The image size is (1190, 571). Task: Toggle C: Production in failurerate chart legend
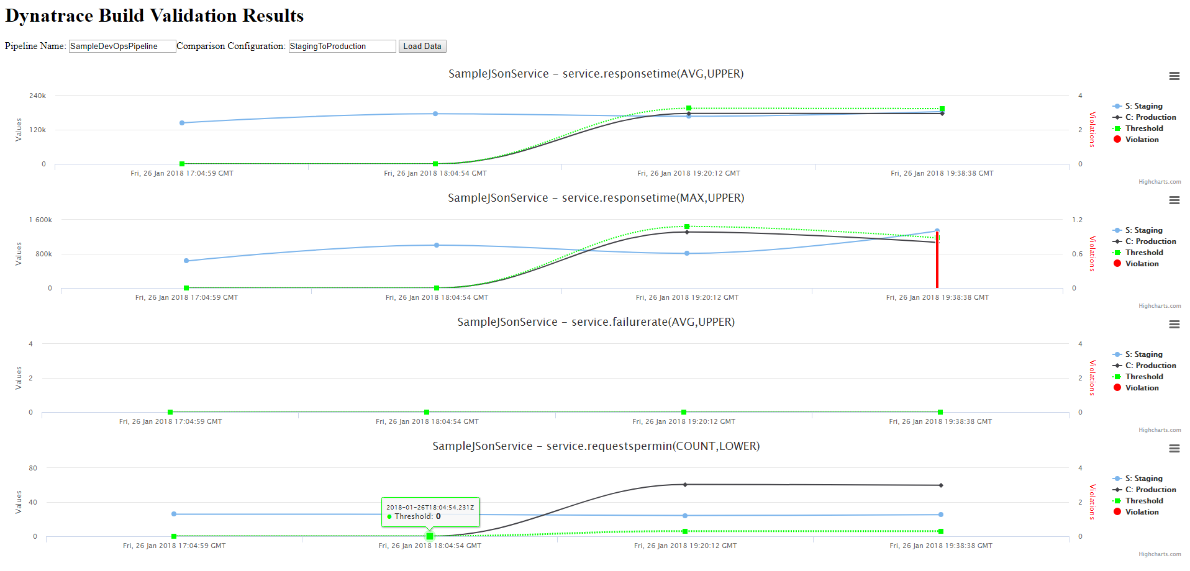point(1145,366)
